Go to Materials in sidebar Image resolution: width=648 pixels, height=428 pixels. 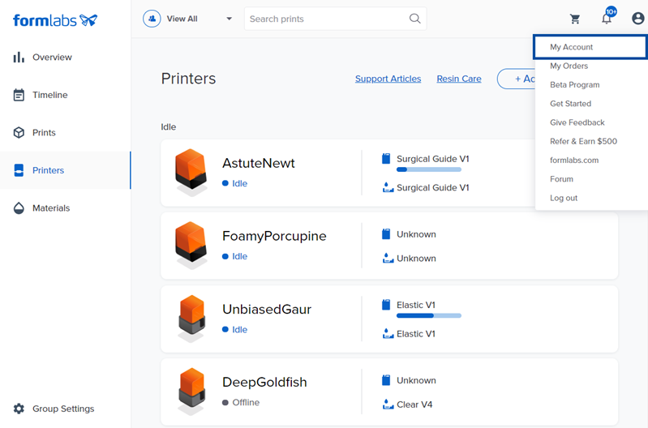click(51, 208)
